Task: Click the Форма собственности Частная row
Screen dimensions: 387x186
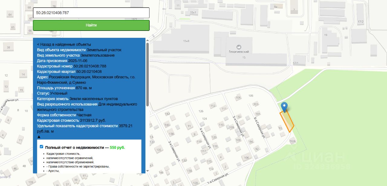Action: [64, 115]
